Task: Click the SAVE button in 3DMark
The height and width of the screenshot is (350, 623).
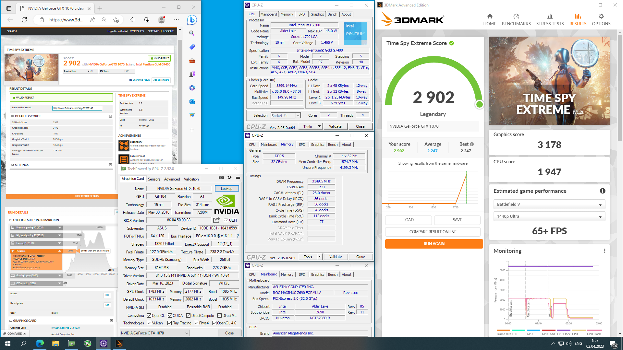Action: point(457,220)
